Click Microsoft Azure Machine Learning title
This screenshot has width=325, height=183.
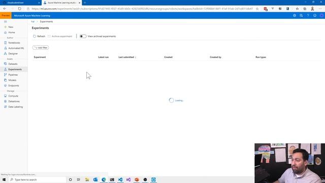click(32, 16)
